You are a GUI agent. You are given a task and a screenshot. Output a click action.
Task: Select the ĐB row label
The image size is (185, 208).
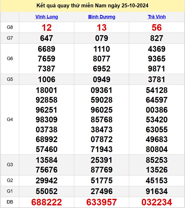click(x=10, y=202)
